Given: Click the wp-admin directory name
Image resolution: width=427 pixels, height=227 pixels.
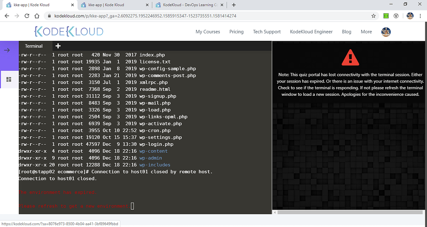Looking at the screenshot, I should (151, 158).
